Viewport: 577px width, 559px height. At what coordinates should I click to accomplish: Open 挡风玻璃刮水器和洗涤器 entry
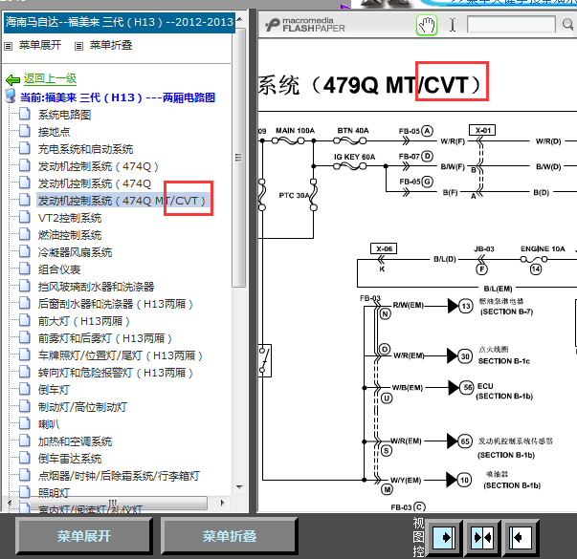[96, 287]
